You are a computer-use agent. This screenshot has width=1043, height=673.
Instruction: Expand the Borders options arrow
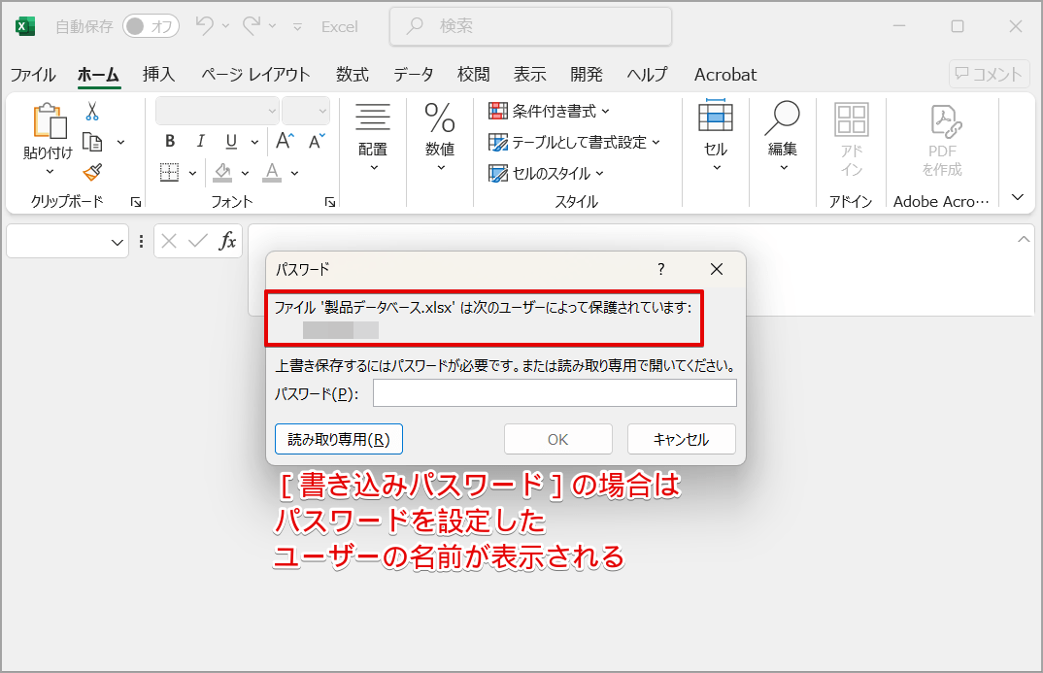coord(193,174)
